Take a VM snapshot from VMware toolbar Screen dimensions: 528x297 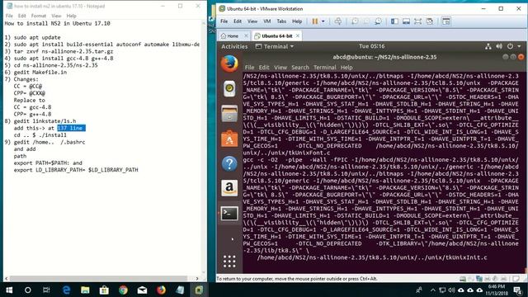point(355,21)
